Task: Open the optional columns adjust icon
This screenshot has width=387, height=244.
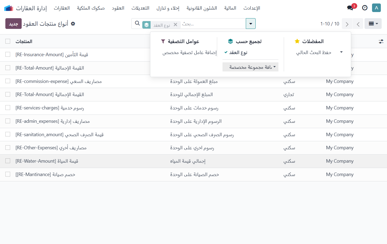Action: point(381,41)
